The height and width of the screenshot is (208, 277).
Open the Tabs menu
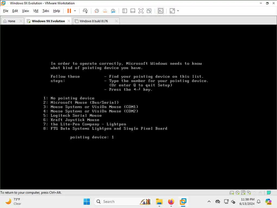pos(45,11)
